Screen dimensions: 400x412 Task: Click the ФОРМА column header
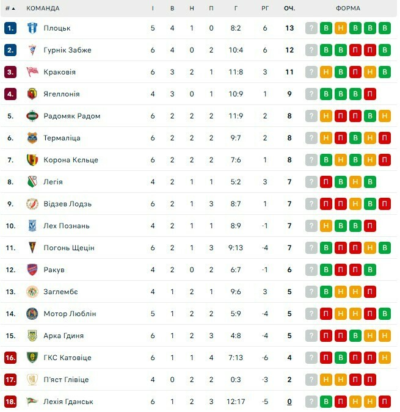(x=348, y=9)
